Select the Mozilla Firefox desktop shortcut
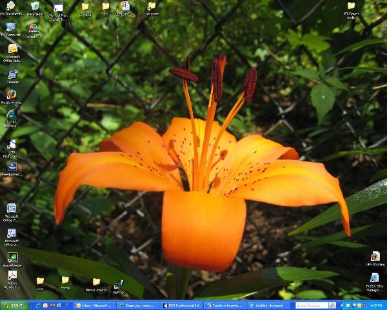 tap(12, 97)
